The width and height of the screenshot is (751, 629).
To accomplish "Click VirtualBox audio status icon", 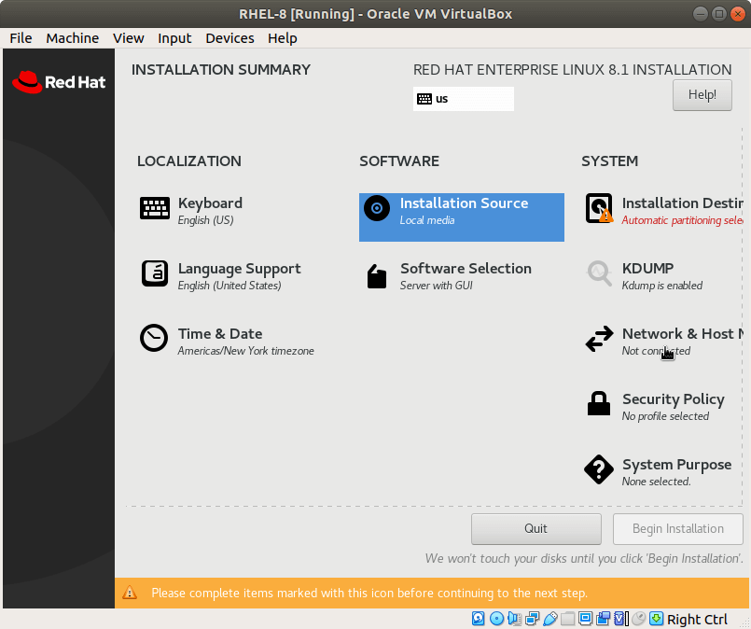I will tap(514, 619).
